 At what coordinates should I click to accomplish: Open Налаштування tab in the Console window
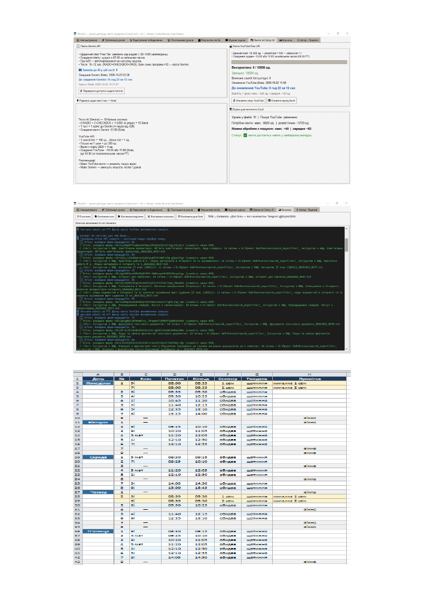(x=87, y=210)
